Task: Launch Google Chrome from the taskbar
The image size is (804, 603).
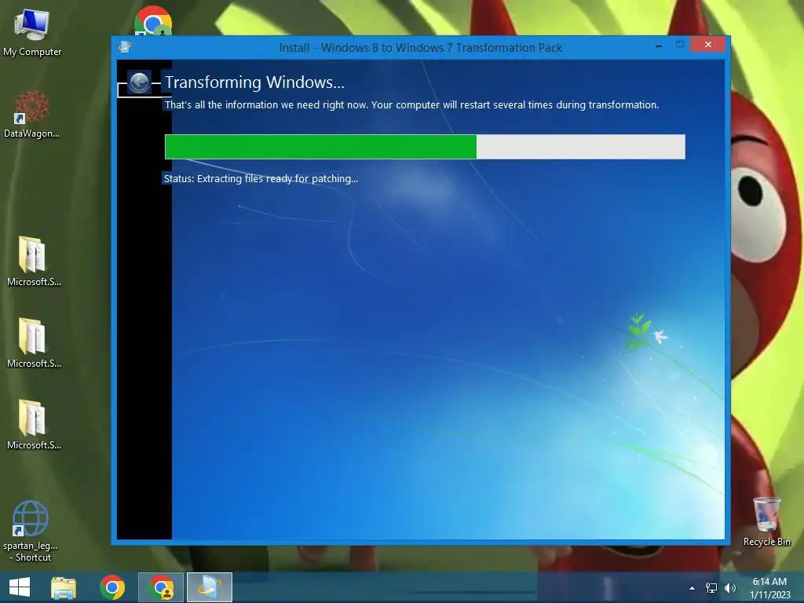Action: (x=112, y=587)
